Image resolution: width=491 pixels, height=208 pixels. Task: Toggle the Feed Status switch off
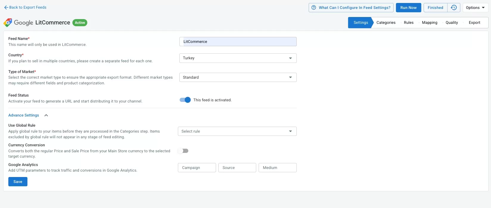185,100
